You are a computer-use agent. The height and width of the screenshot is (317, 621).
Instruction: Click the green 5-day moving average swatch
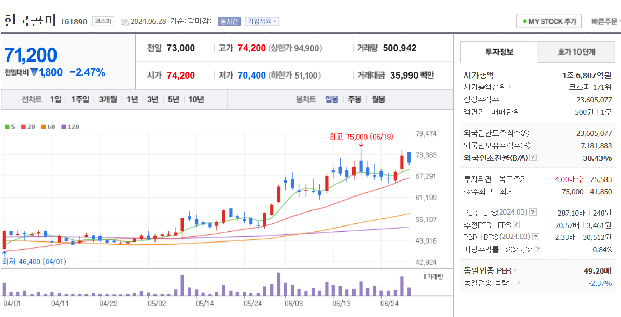click(7, 127)
